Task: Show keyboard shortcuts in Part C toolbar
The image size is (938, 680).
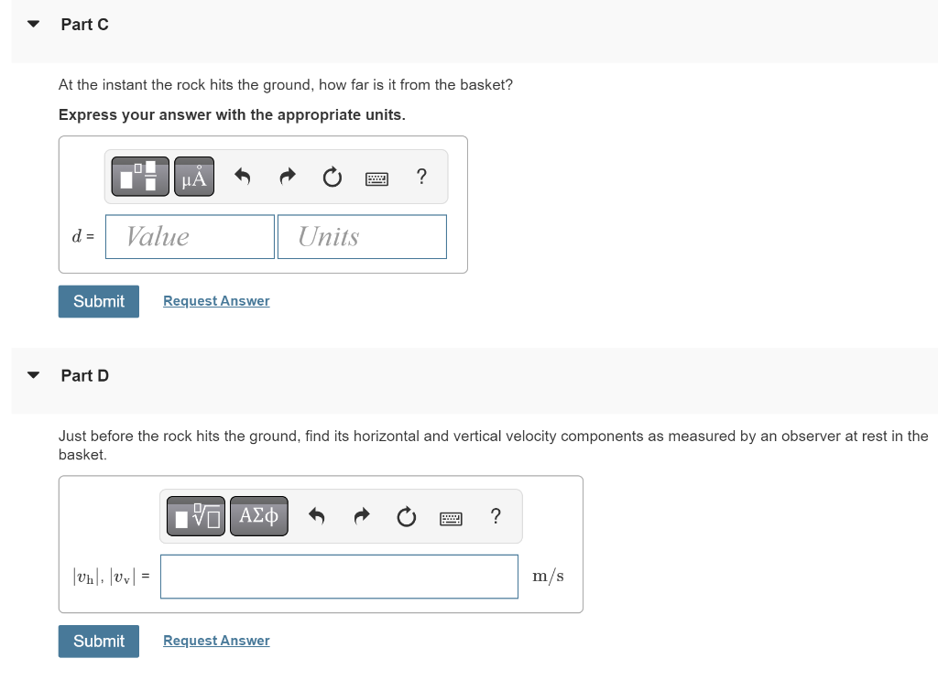Action: click(376, 178)
